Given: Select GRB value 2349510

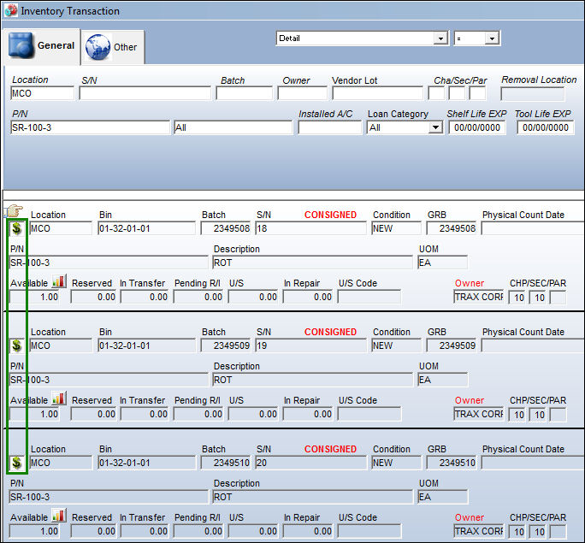Looking at the screenshot, I should (452, 463).
